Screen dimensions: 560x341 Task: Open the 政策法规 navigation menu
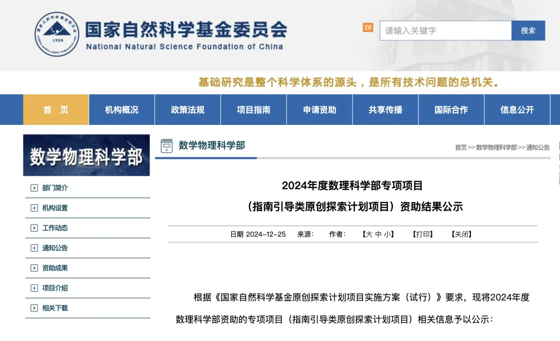point(188,110)
